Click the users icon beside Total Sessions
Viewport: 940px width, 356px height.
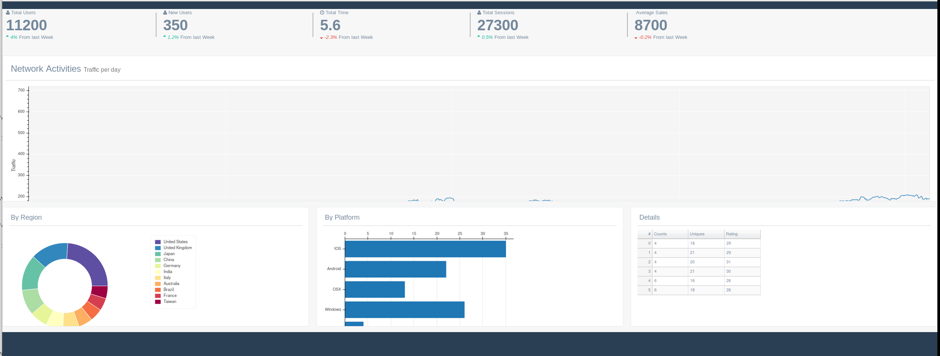[x=479, y=12]
